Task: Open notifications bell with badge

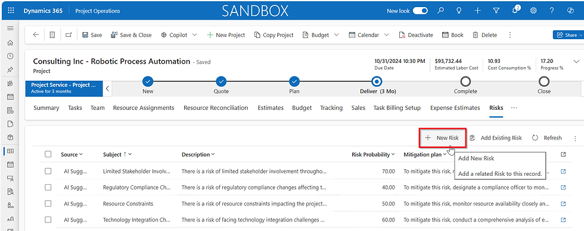Action: 515,10
